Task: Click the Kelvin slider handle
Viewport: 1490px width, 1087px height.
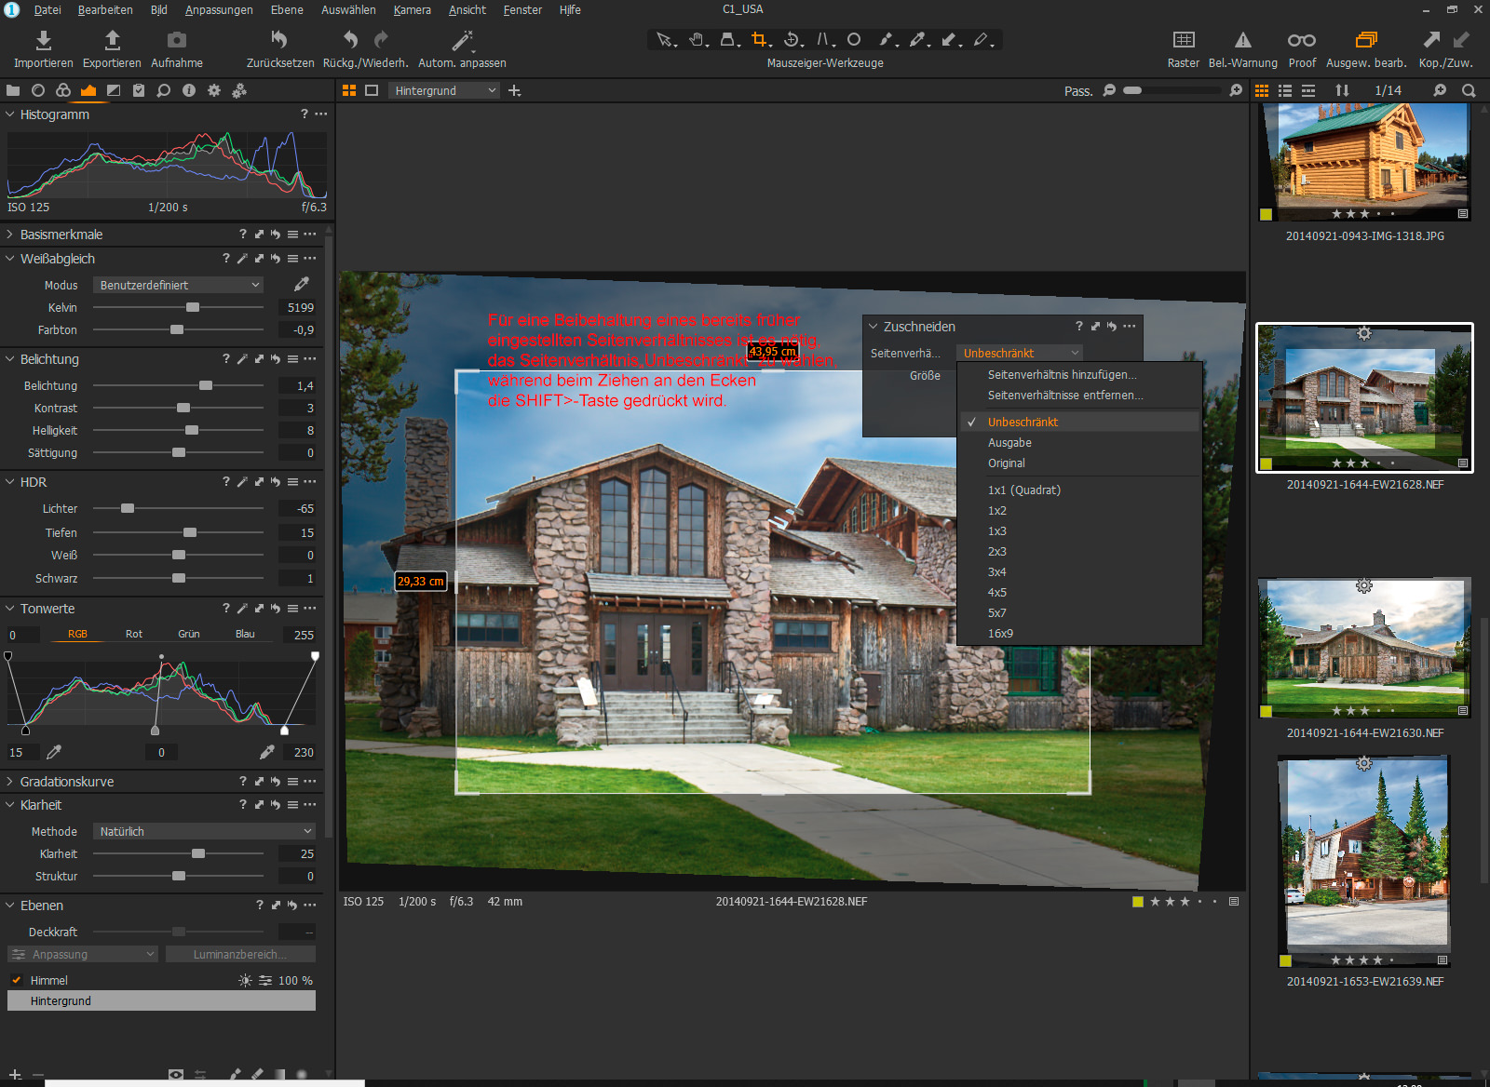Action: tap(193, 307)
